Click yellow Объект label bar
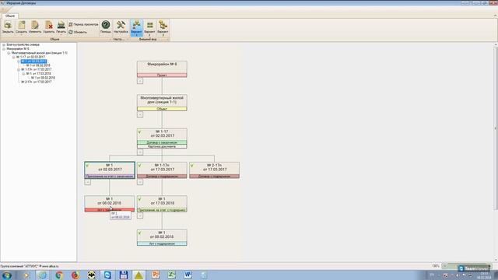This screenshot has width=498, height=280. [x=162, y=109]
